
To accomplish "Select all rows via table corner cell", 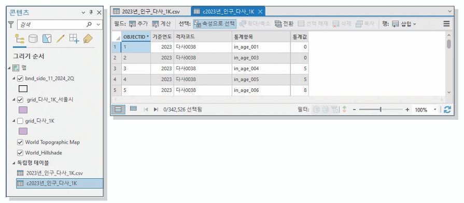I will point(117,37).
